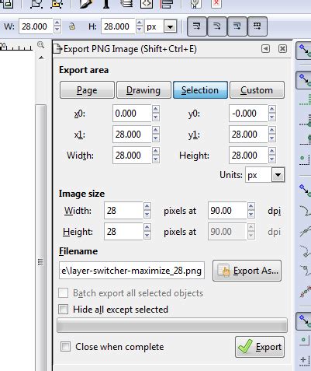
Task: Iconify the Export PNG Image dialog
Action: pyautogui.click(x=265, y=48)
